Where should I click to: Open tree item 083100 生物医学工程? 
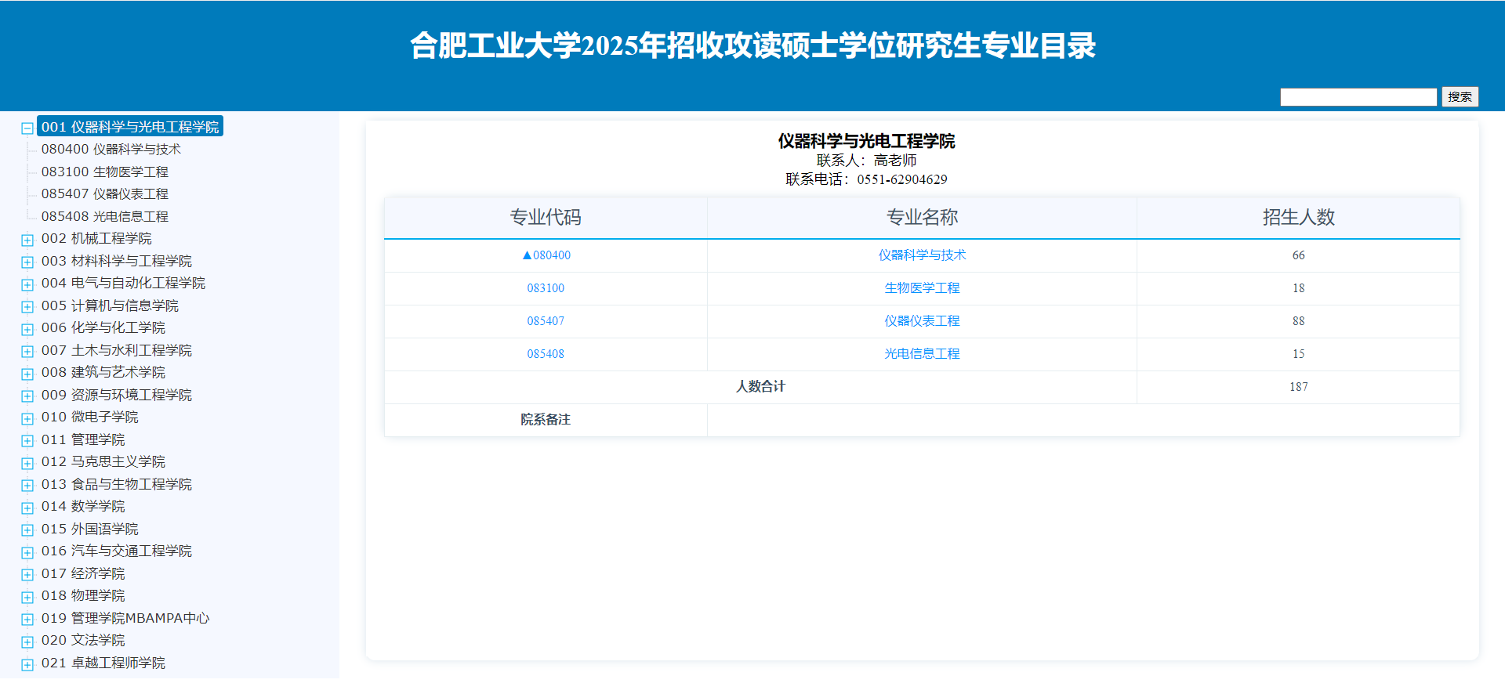[105, 172]
